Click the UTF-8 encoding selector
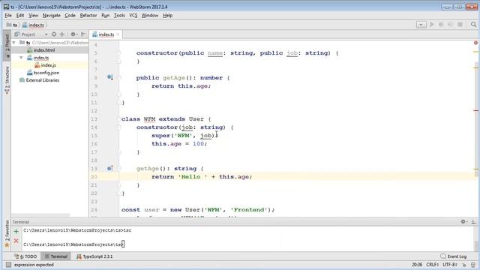Image resolution: width=480 pixels, height=270 pixels. point(451,265)
